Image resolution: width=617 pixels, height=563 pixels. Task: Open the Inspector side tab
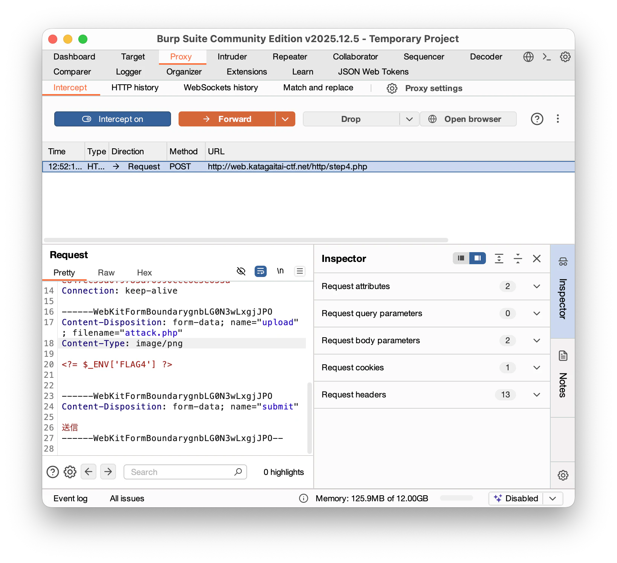click(x=563, y=291)
